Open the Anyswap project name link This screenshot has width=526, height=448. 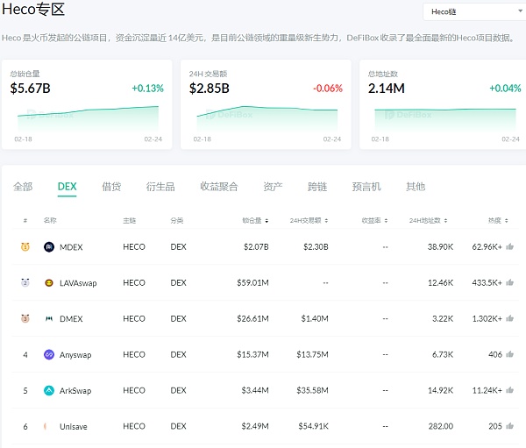[75, 355]
